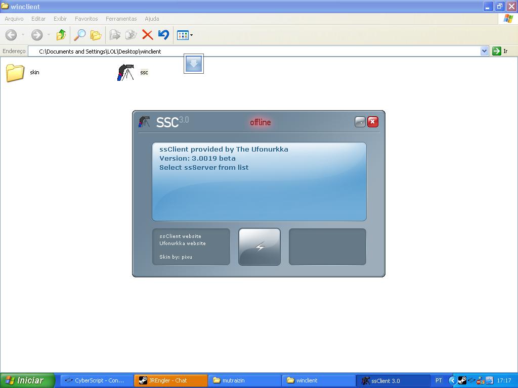
Task: Click 'Version: 3.0019 beta' text
Action: (x=197, y=158)
